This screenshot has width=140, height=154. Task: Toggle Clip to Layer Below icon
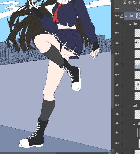[x=125, y=3]
